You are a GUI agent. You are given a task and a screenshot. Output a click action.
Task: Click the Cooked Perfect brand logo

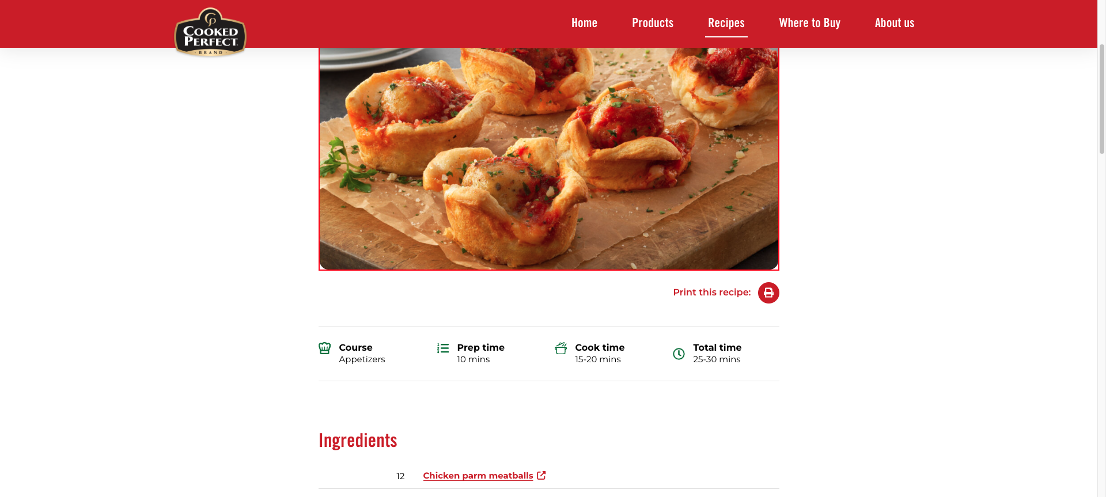click(x=210, y=32)
